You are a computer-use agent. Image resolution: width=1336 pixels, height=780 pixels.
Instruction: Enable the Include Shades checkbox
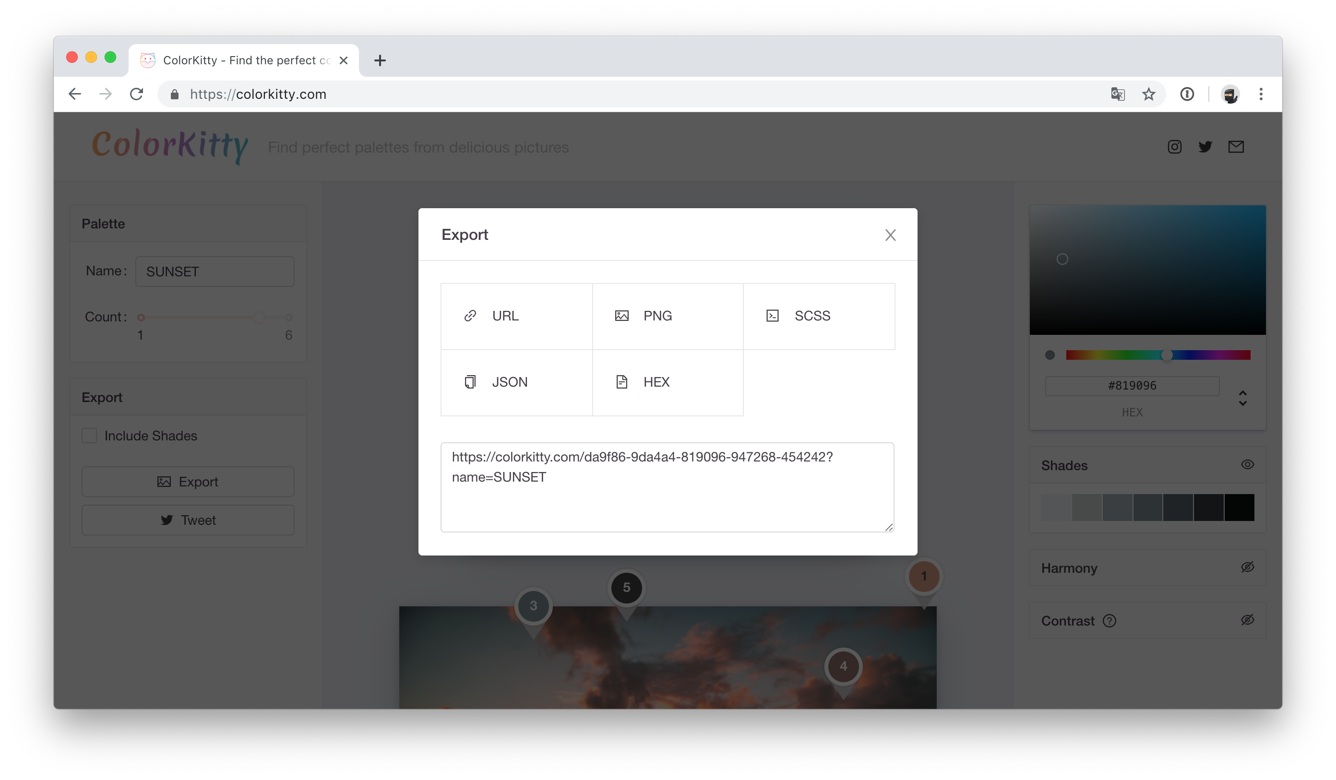(x=89, y=436)
